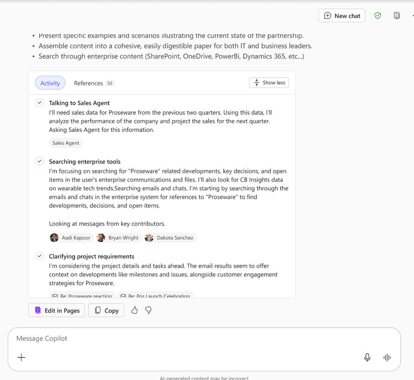Image resolution: width=414 pixels, height=380 pixels.
Task: Select the Activity tab
Action: click(x=50, y=83)
